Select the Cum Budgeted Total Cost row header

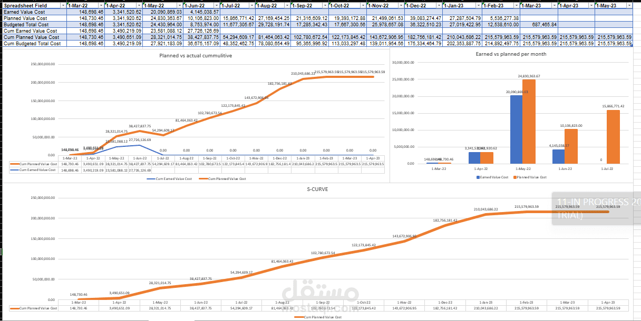point(32,43)
